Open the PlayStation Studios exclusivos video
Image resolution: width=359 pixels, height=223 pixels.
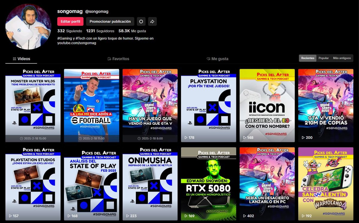coord(33,184)
